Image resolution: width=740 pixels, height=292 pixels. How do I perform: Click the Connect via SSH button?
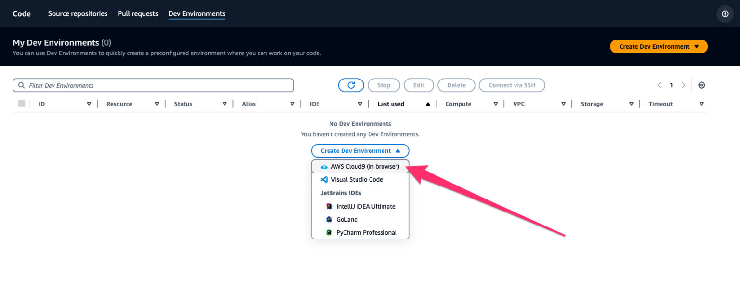pos(512,85)
